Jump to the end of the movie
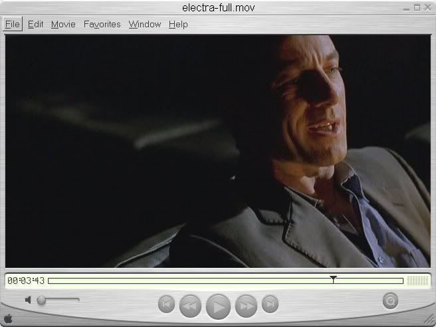Viewport: 436px width, 327px height. 270,304
